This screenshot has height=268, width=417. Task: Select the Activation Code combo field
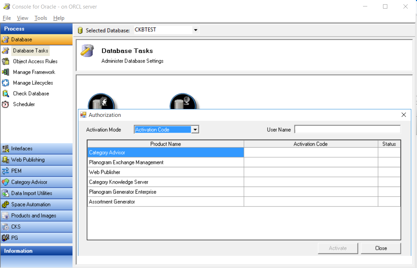coord(167,130)
